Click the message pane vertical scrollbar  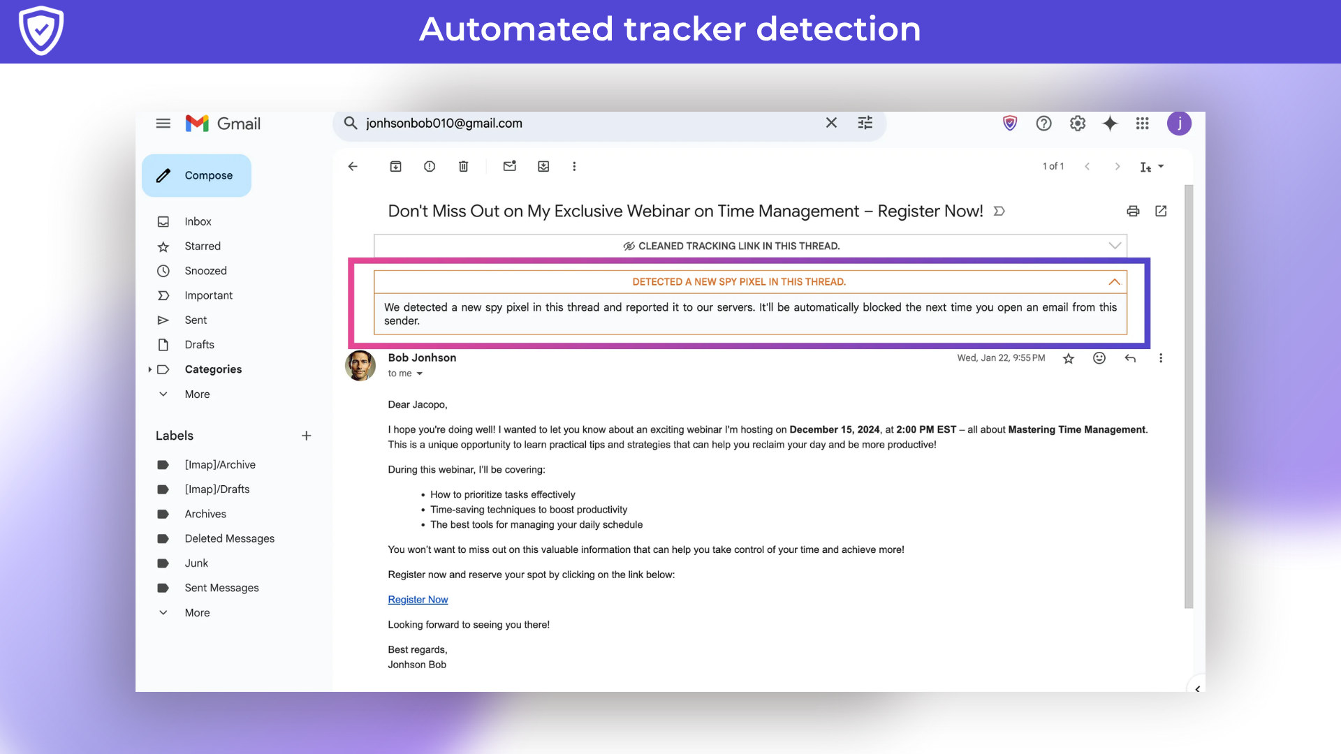1189,396
